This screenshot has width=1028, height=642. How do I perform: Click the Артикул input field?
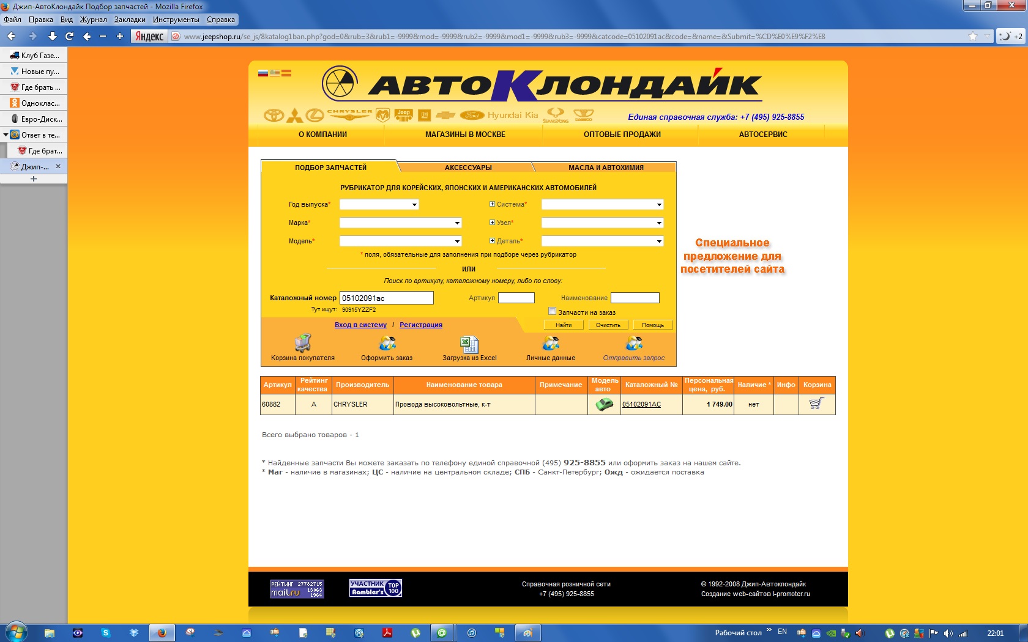pyautogui.click(x=516, y=298)
